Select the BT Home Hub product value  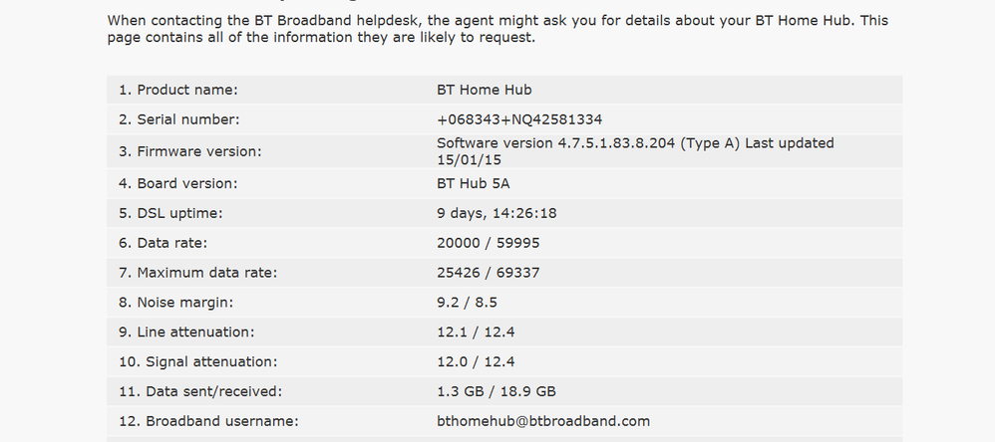click(485, 90)
